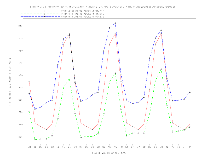Click the red plus point at hour 00

[x=29, y=82]
